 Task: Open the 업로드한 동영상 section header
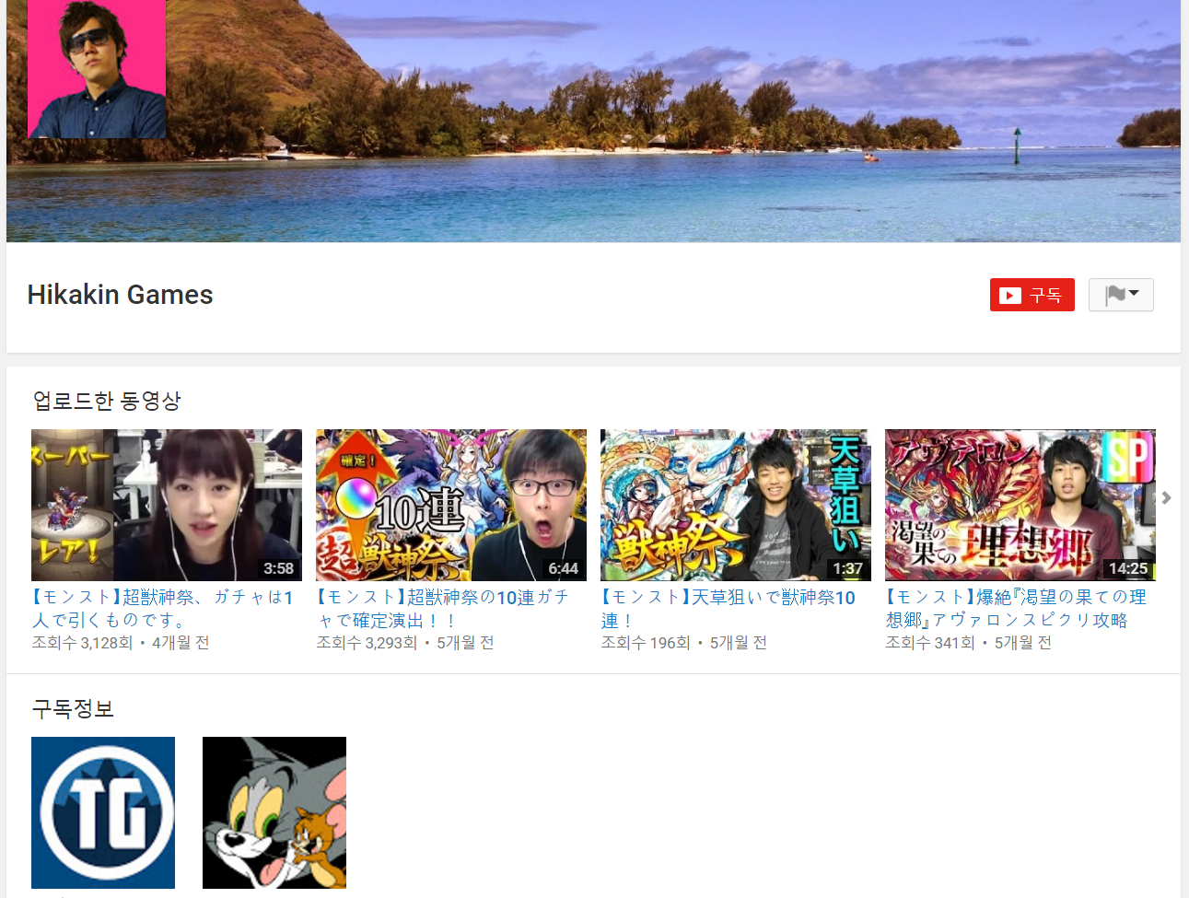pyautogui.click(x=104, y=400)
